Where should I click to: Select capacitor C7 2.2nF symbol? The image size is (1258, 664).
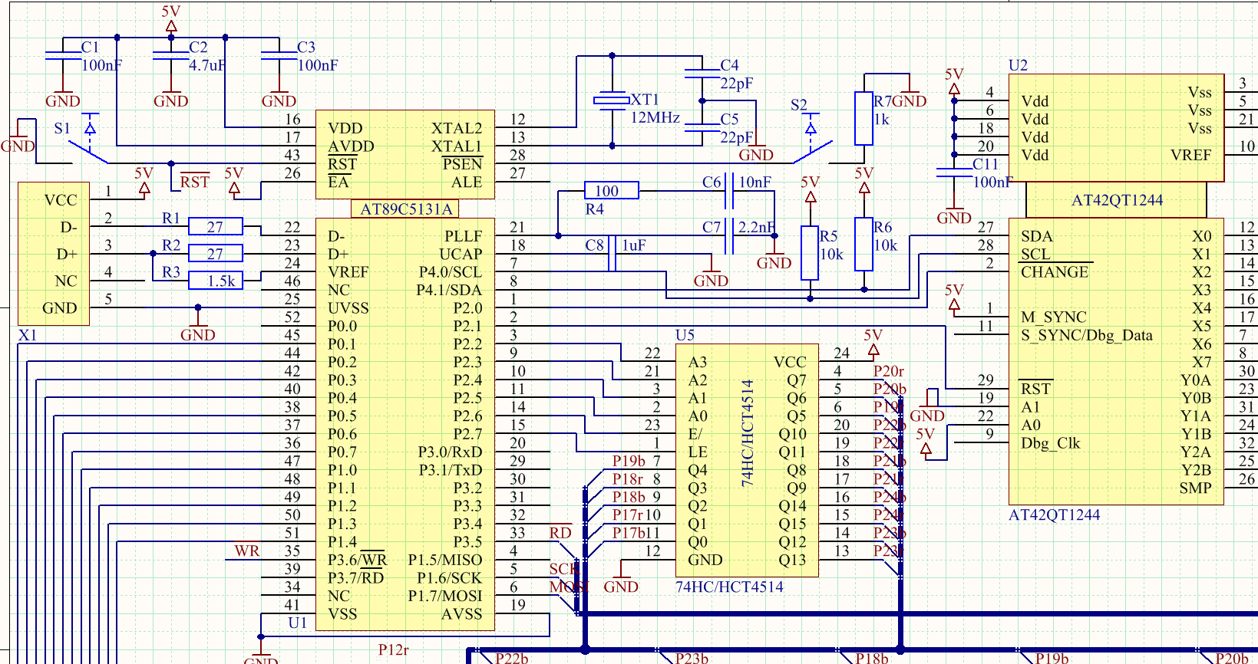pyautogui.click(x=730, y=235)
